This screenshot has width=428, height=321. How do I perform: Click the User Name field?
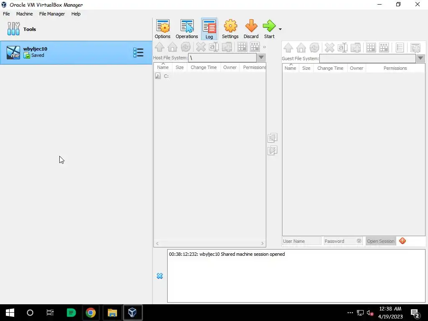click(x=302, y=241)
